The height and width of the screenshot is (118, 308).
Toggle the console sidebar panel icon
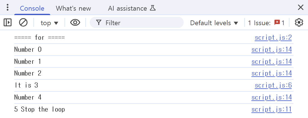pos(8,23)
